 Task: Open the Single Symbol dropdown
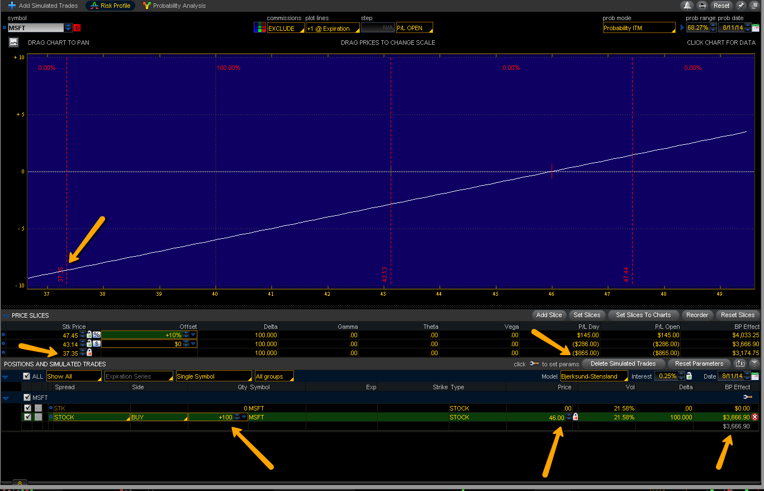(x=214, y=376)
